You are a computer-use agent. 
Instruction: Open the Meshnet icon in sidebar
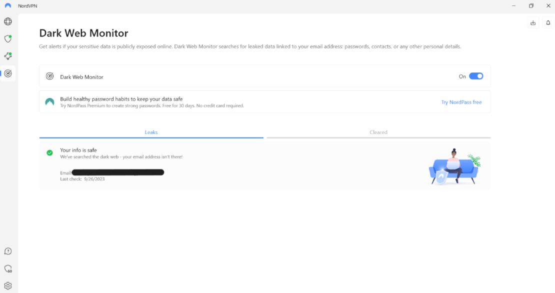(x=8, y=56)
